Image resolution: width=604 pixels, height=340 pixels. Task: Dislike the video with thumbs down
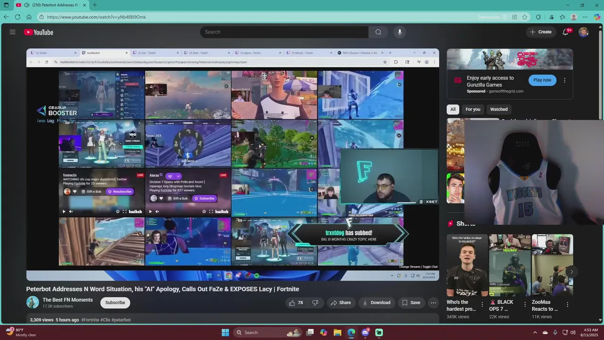pyautogui.click(x=315, y=303)
